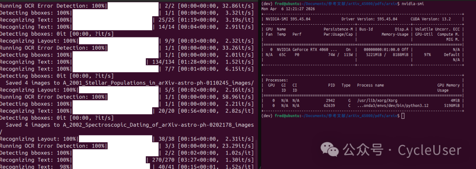Click the 'Recognizing Layout' counter '38/38'
This screenshot has width=476, height=169.
click(x=166, y=139)
